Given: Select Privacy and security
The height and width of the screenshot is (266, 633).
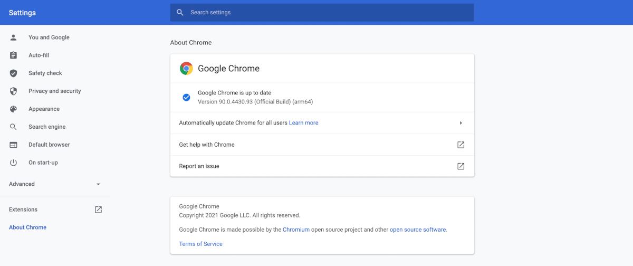Looking at the screenshot, I should click(55, 91).
